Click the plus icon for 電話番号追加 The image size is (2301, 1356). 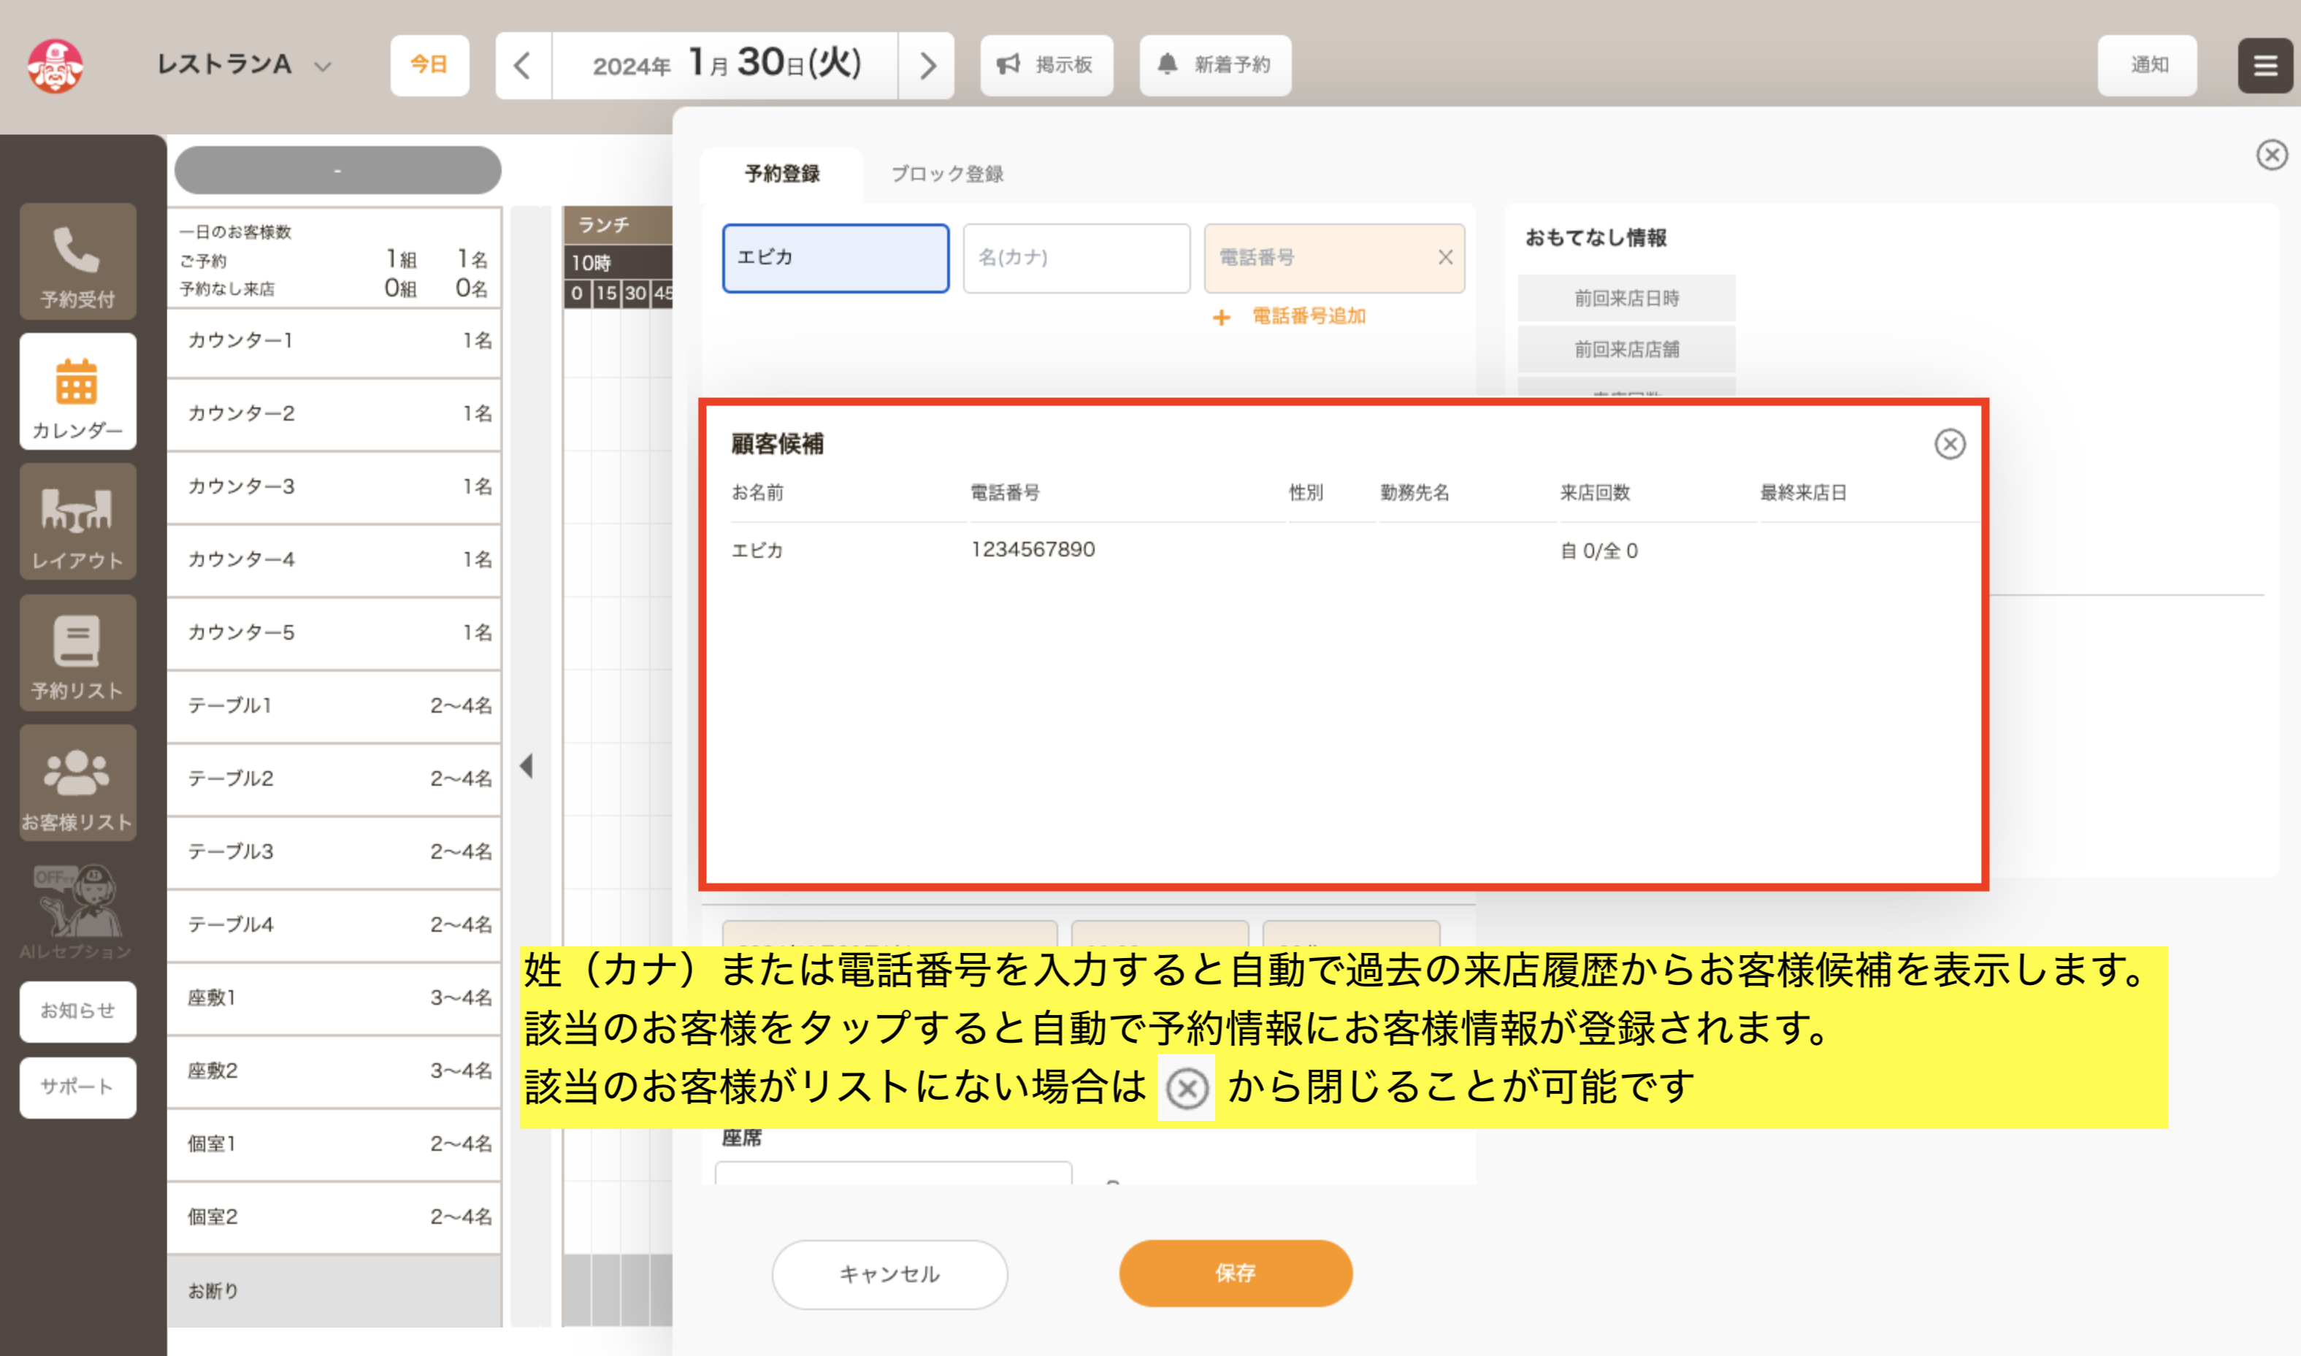click(x=1221, y=317)
